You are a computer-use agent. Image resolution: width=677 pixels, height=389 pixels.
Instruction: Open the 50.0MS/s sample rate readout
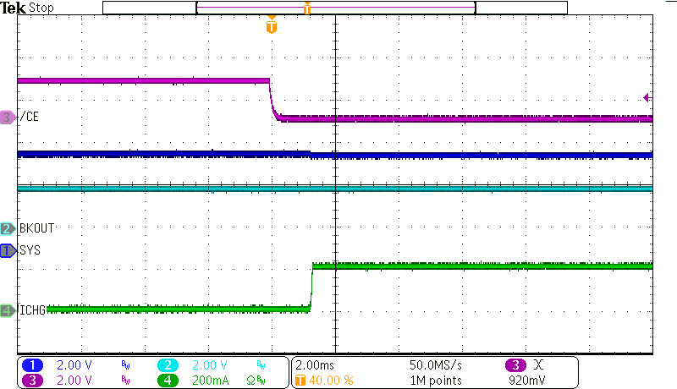[x=438, y=364]
